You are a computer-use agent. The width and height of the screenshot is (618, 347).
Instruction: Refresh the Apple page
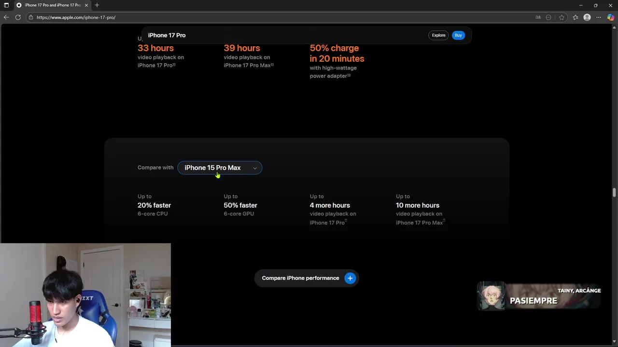18,17
